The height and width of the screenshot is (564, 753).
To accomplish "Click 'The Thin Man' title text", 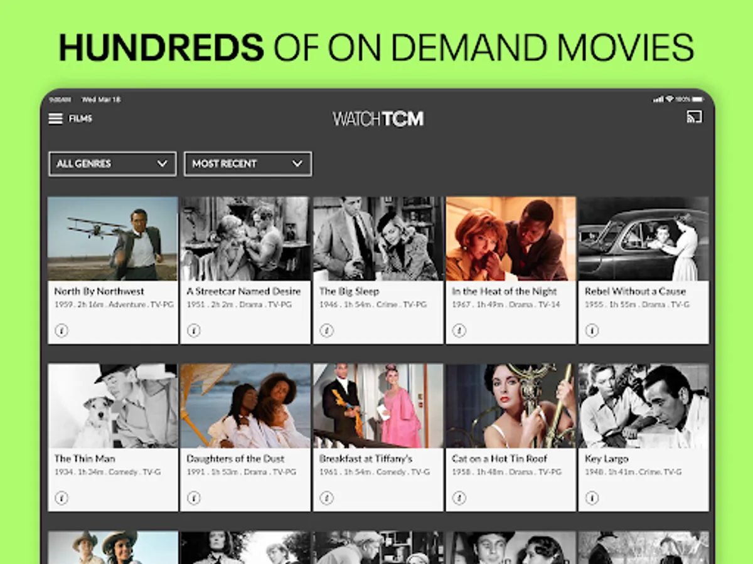I will coord(85,459).
